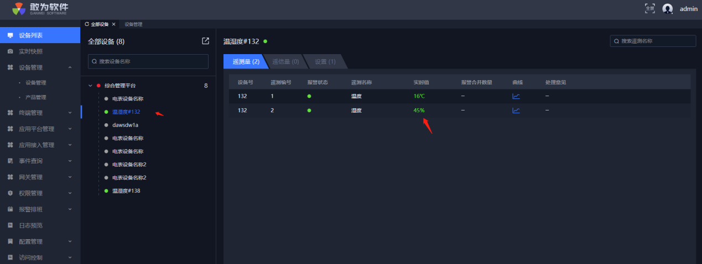The image size is (702, 264).
Task: Select the 综合管理平台 tree node
Action: coord(120,86)
